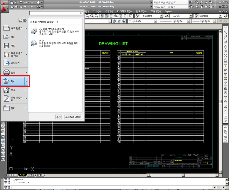This screenshot has width=229, height=190.
Task: Select the Dimension Space tool
Action: 226,78
